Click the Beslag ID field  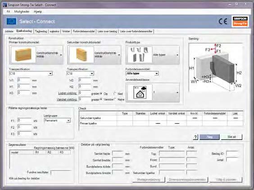pyautogui.click(x=232, y=154)
